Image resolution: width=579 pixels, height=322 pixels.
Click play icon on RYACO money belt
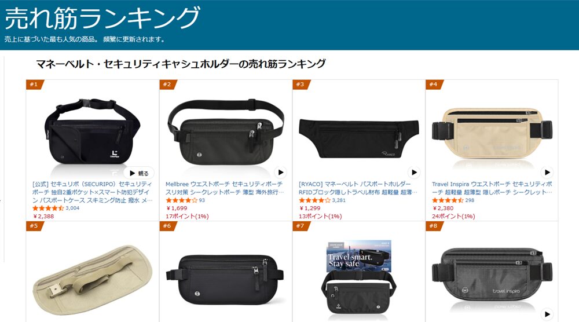(414, 172)
